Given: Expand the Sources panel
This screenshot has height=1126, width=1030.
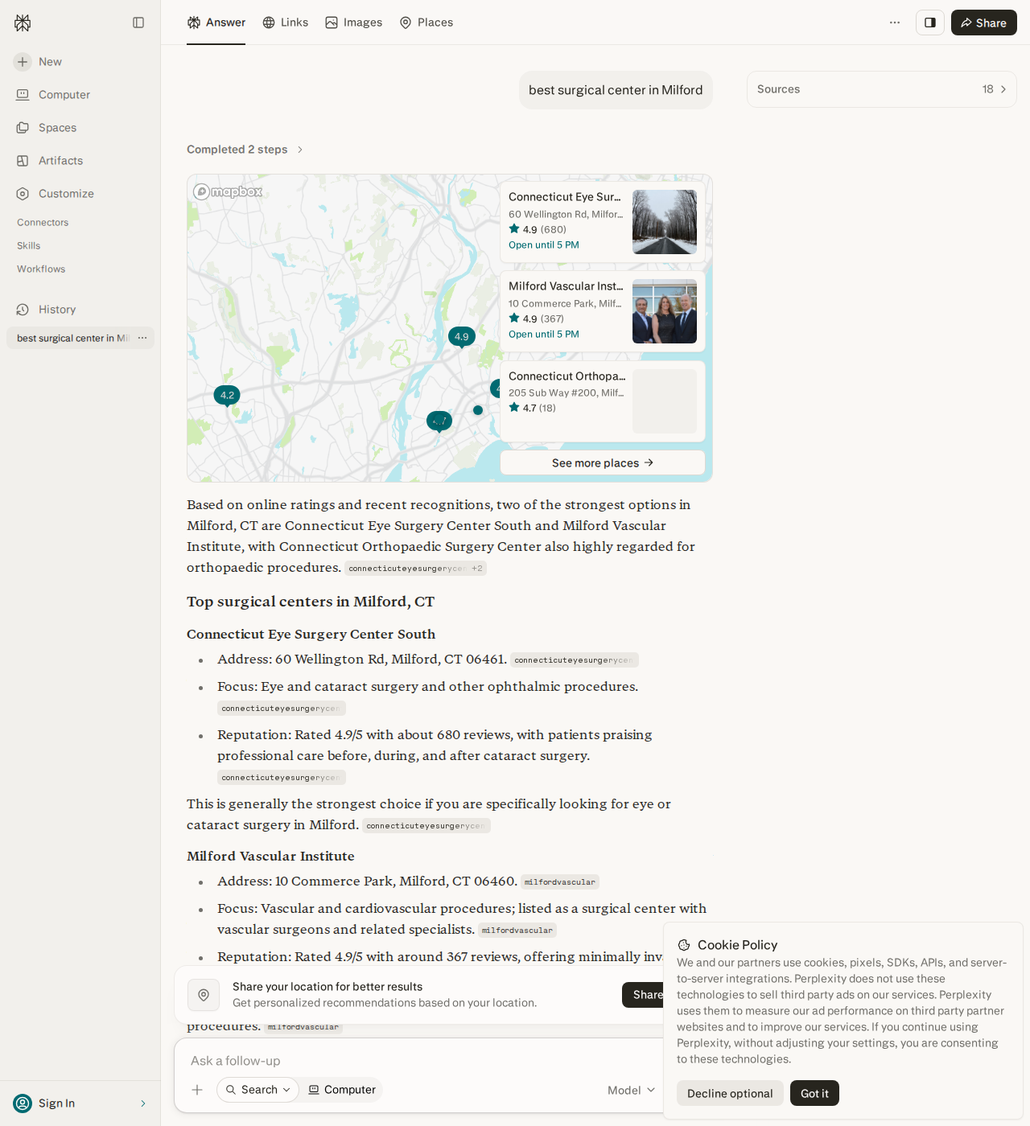Looking at the screenshot, I should coord(881,89).
